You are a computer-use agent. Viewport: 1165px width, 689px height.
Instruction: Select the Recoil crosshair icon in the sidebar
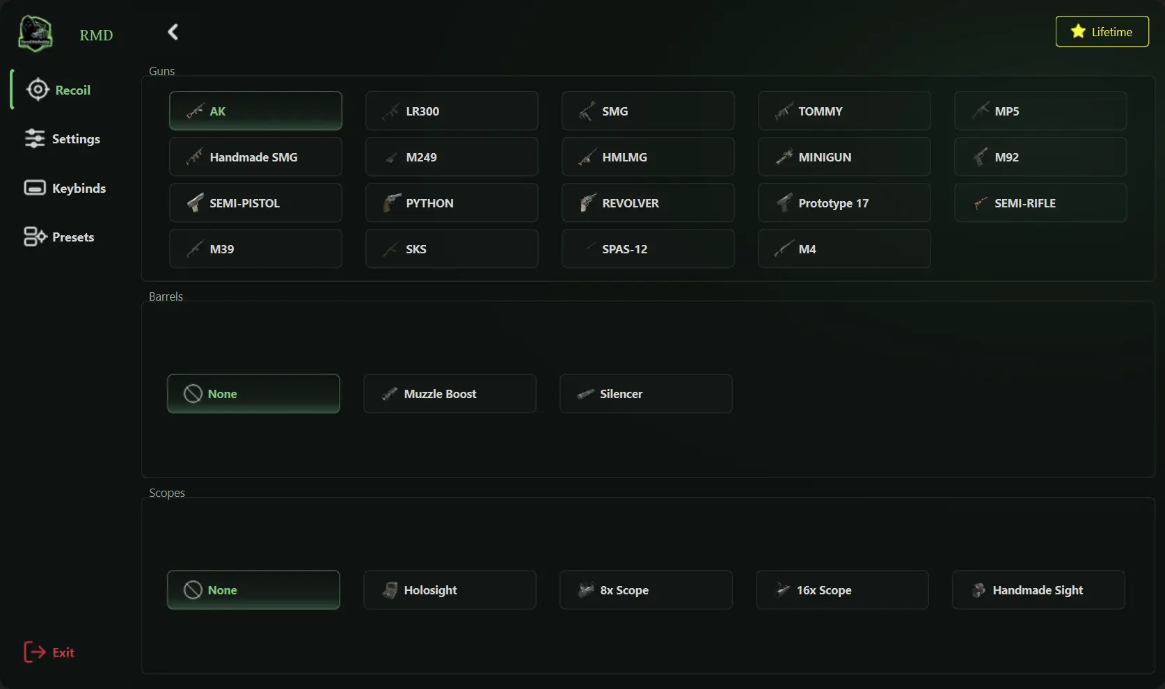(38, 89)
